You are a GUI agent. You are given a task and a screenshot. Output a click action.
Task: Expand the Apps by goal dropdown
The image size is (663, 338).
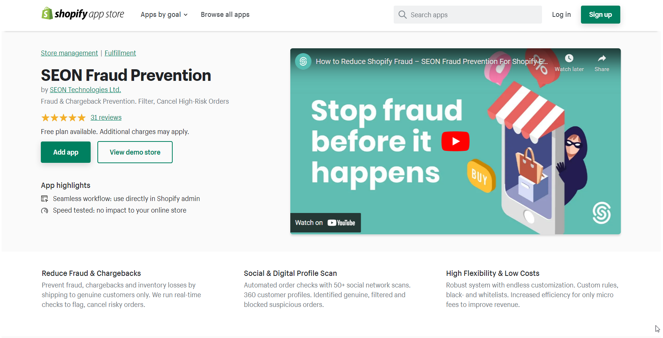(164, 15)
